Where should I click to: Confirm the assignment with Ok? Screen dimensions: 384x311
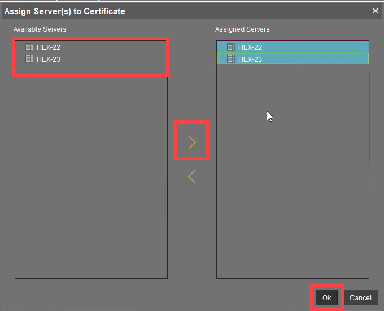point(326,298)
